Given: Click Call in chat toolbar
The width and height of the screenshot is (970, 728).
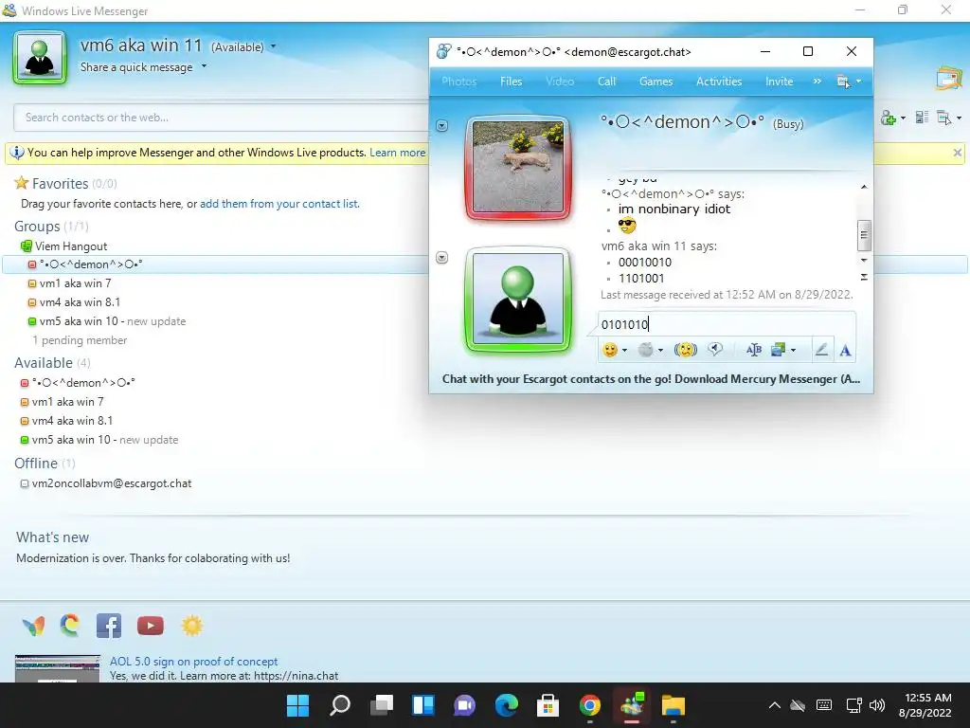Looking at the screenshot, I should coord(606,82).
